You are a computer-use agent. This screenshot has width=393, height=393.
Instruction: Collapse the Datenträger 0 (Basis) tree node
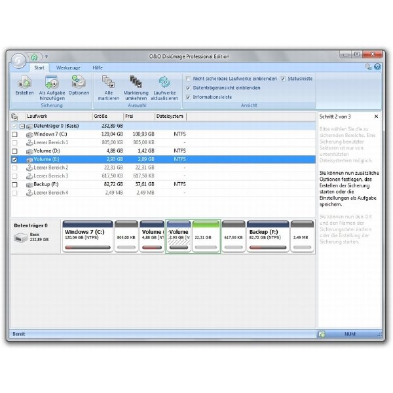point(22,126)
